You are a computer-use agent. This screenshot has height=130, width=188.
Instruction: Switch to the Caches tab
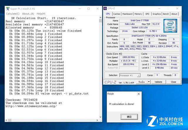click(x=117, y=14)
